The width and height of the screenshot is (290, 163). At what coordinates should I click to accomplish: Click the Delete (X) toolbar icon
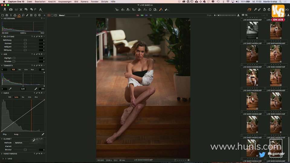(x=21, y=10)
